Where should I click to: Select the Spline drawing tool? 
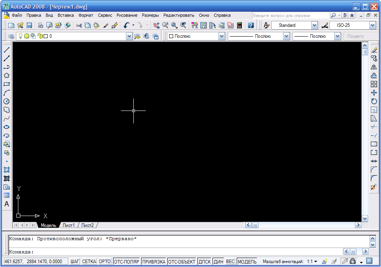(7, 118)
